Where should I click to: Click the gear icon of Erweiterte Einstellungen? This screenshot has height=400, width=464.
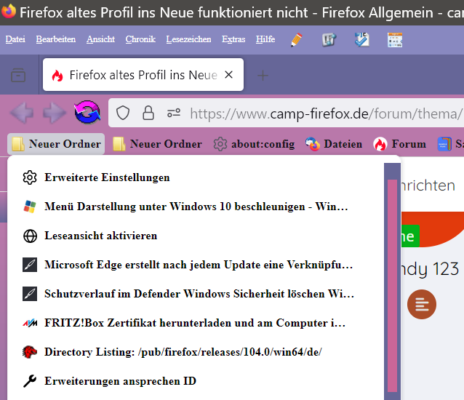point(30,177)
